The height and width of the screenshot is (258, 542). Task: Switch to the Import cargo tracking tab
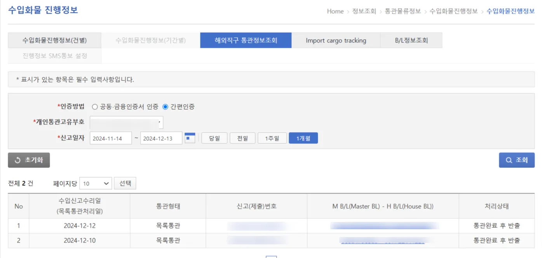tap(336, 40)
